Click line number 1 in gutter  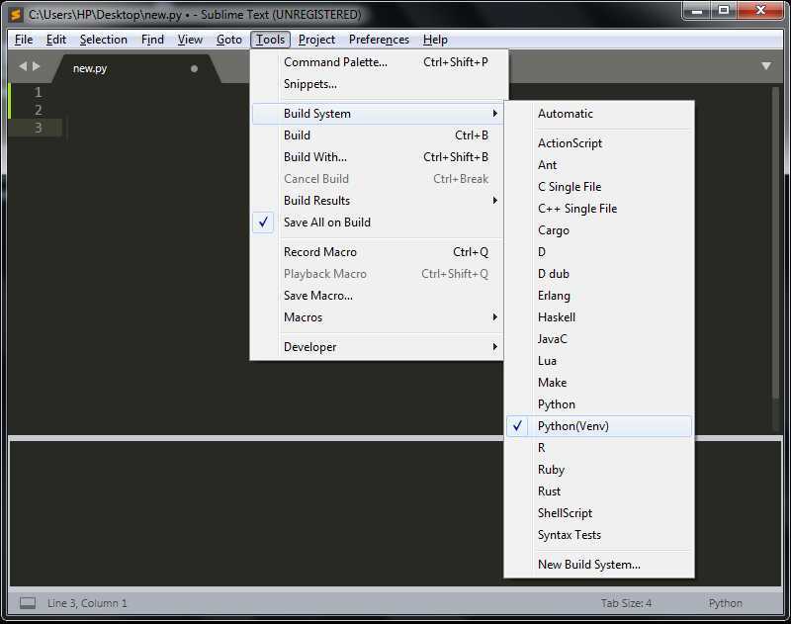pyautogui.click(x=38, y=92)
